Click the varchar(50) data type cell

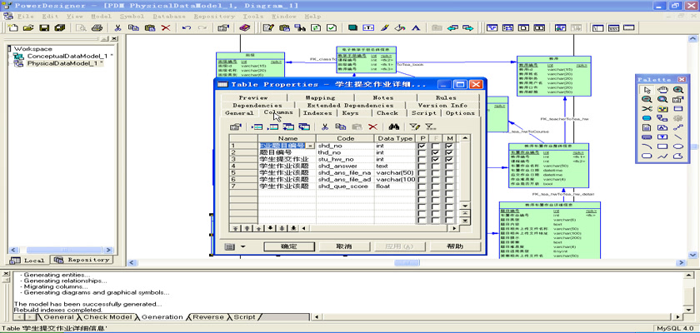(x=395, y=172)
